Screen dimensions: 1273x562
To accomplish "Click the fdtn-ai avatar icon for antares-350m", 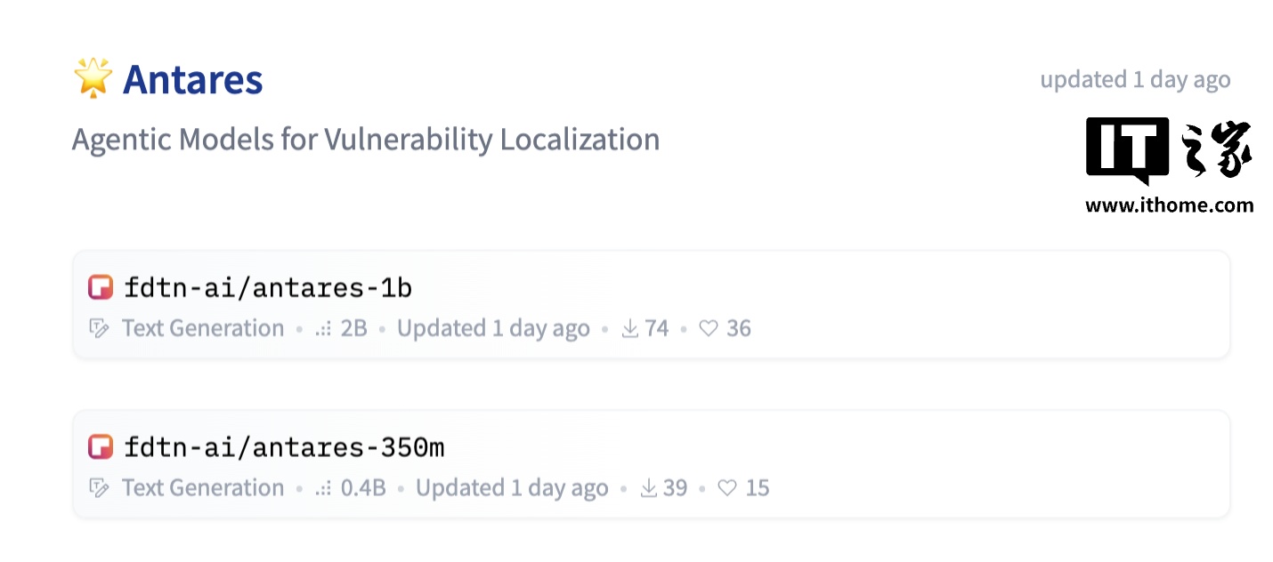I will [x=101, y=446].
